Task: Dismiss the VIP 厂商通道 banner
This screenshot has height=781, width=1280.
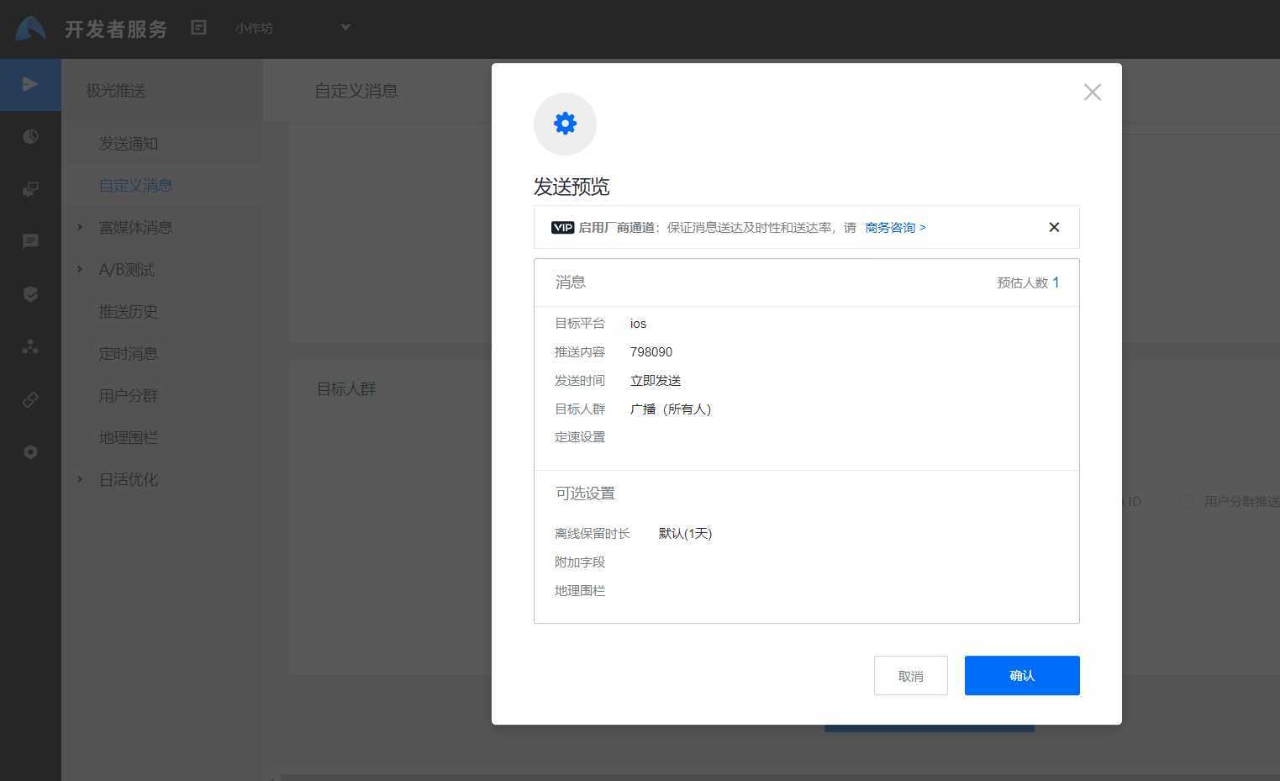Action: coord(1054,227)
